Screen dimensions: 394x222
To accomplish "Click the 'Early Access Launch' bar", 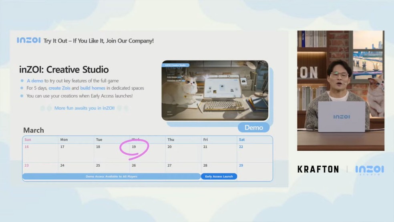I will [x=219, y=176].
